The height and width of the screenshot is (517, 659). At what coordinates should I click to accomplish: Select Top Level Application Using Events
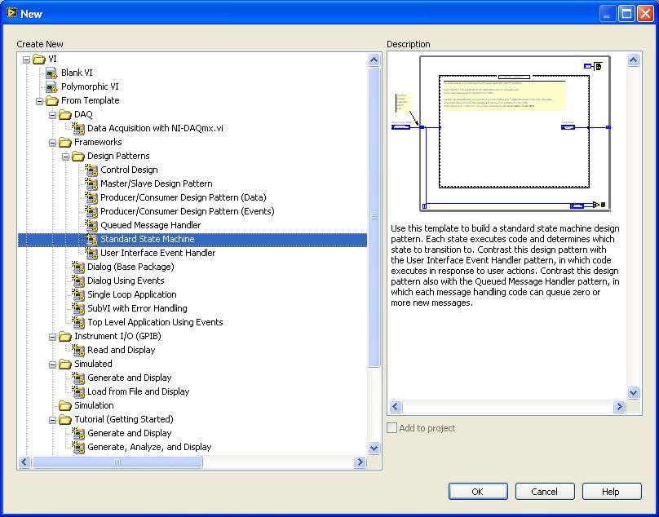[x=155, y=322]
